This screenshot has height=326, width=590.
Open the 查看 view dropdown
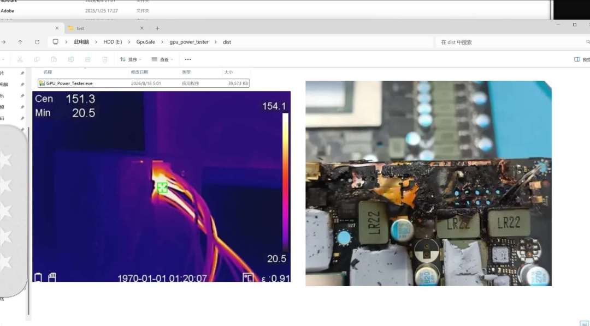[162, 59]
